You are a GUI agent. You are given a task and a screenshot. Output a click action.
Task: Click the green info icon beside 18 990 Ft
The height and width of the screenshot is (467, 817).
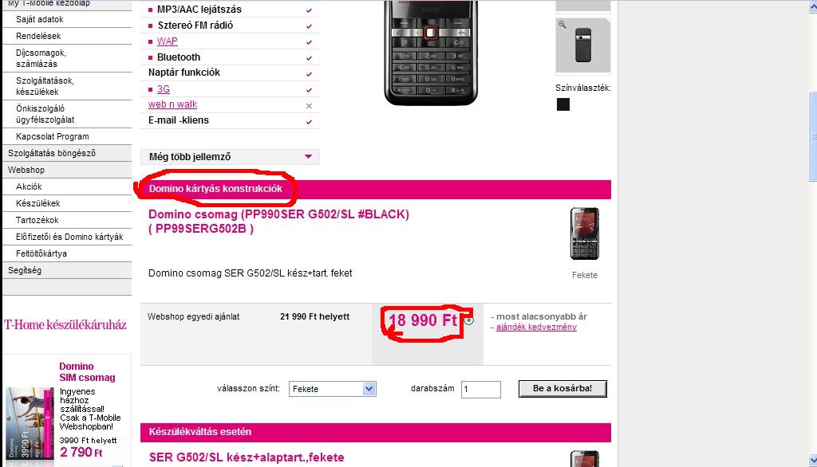pos(469,320)
